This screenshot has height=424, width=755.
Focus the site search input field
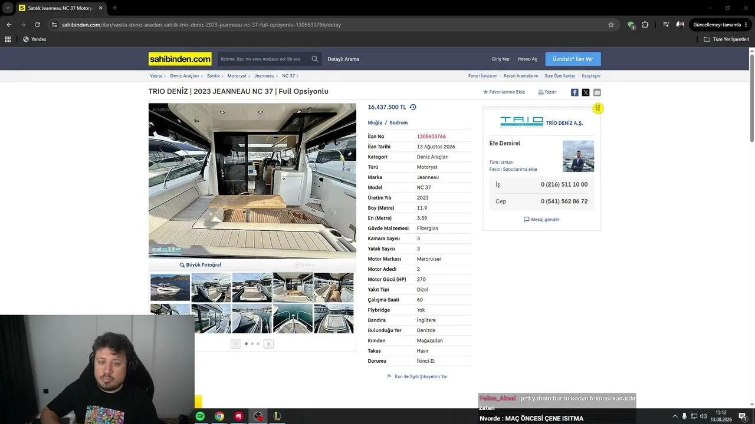pyautogui.click(x=264, y=59)
